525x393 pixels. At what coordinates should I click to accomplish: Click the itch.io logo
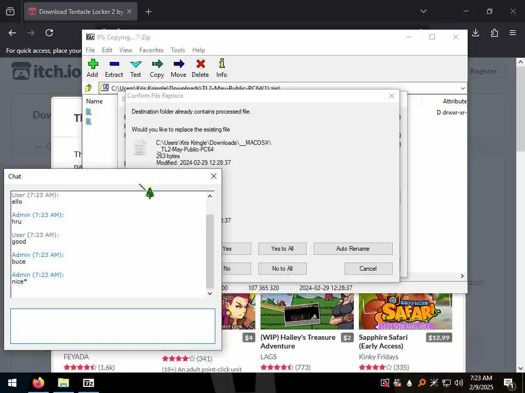46,71
